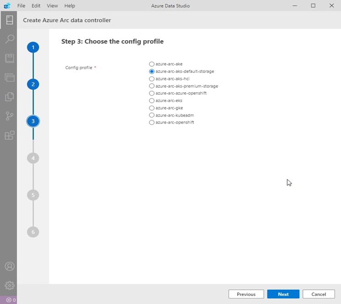Click the step 6 circle
Screen dimensions: 341x304
[33, 232]
